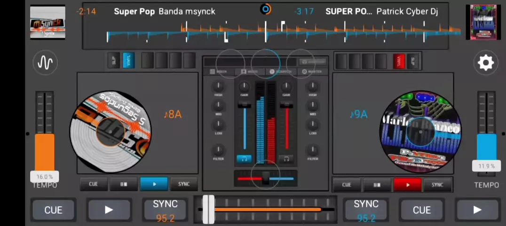Open the Banda msynck album art thumbnail
Screen dimensions: 506x226
(x=47, y=22)
